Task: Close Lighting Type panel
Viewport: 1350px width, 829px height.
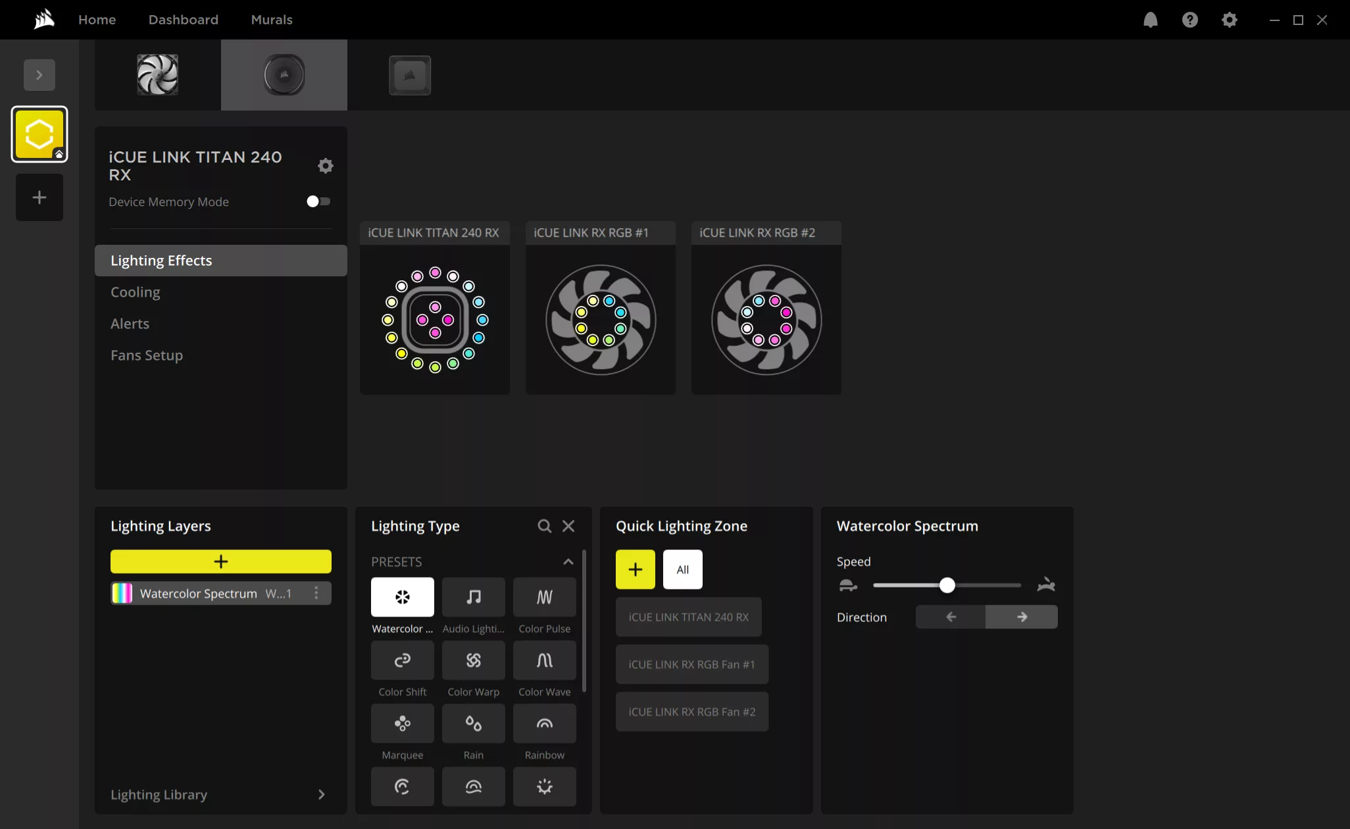Action: (568, 526)
